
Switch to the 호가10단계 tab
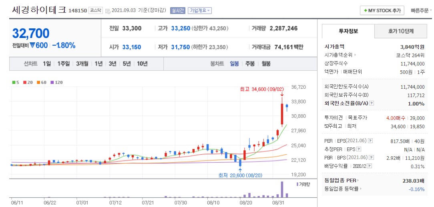coord(401,31)
